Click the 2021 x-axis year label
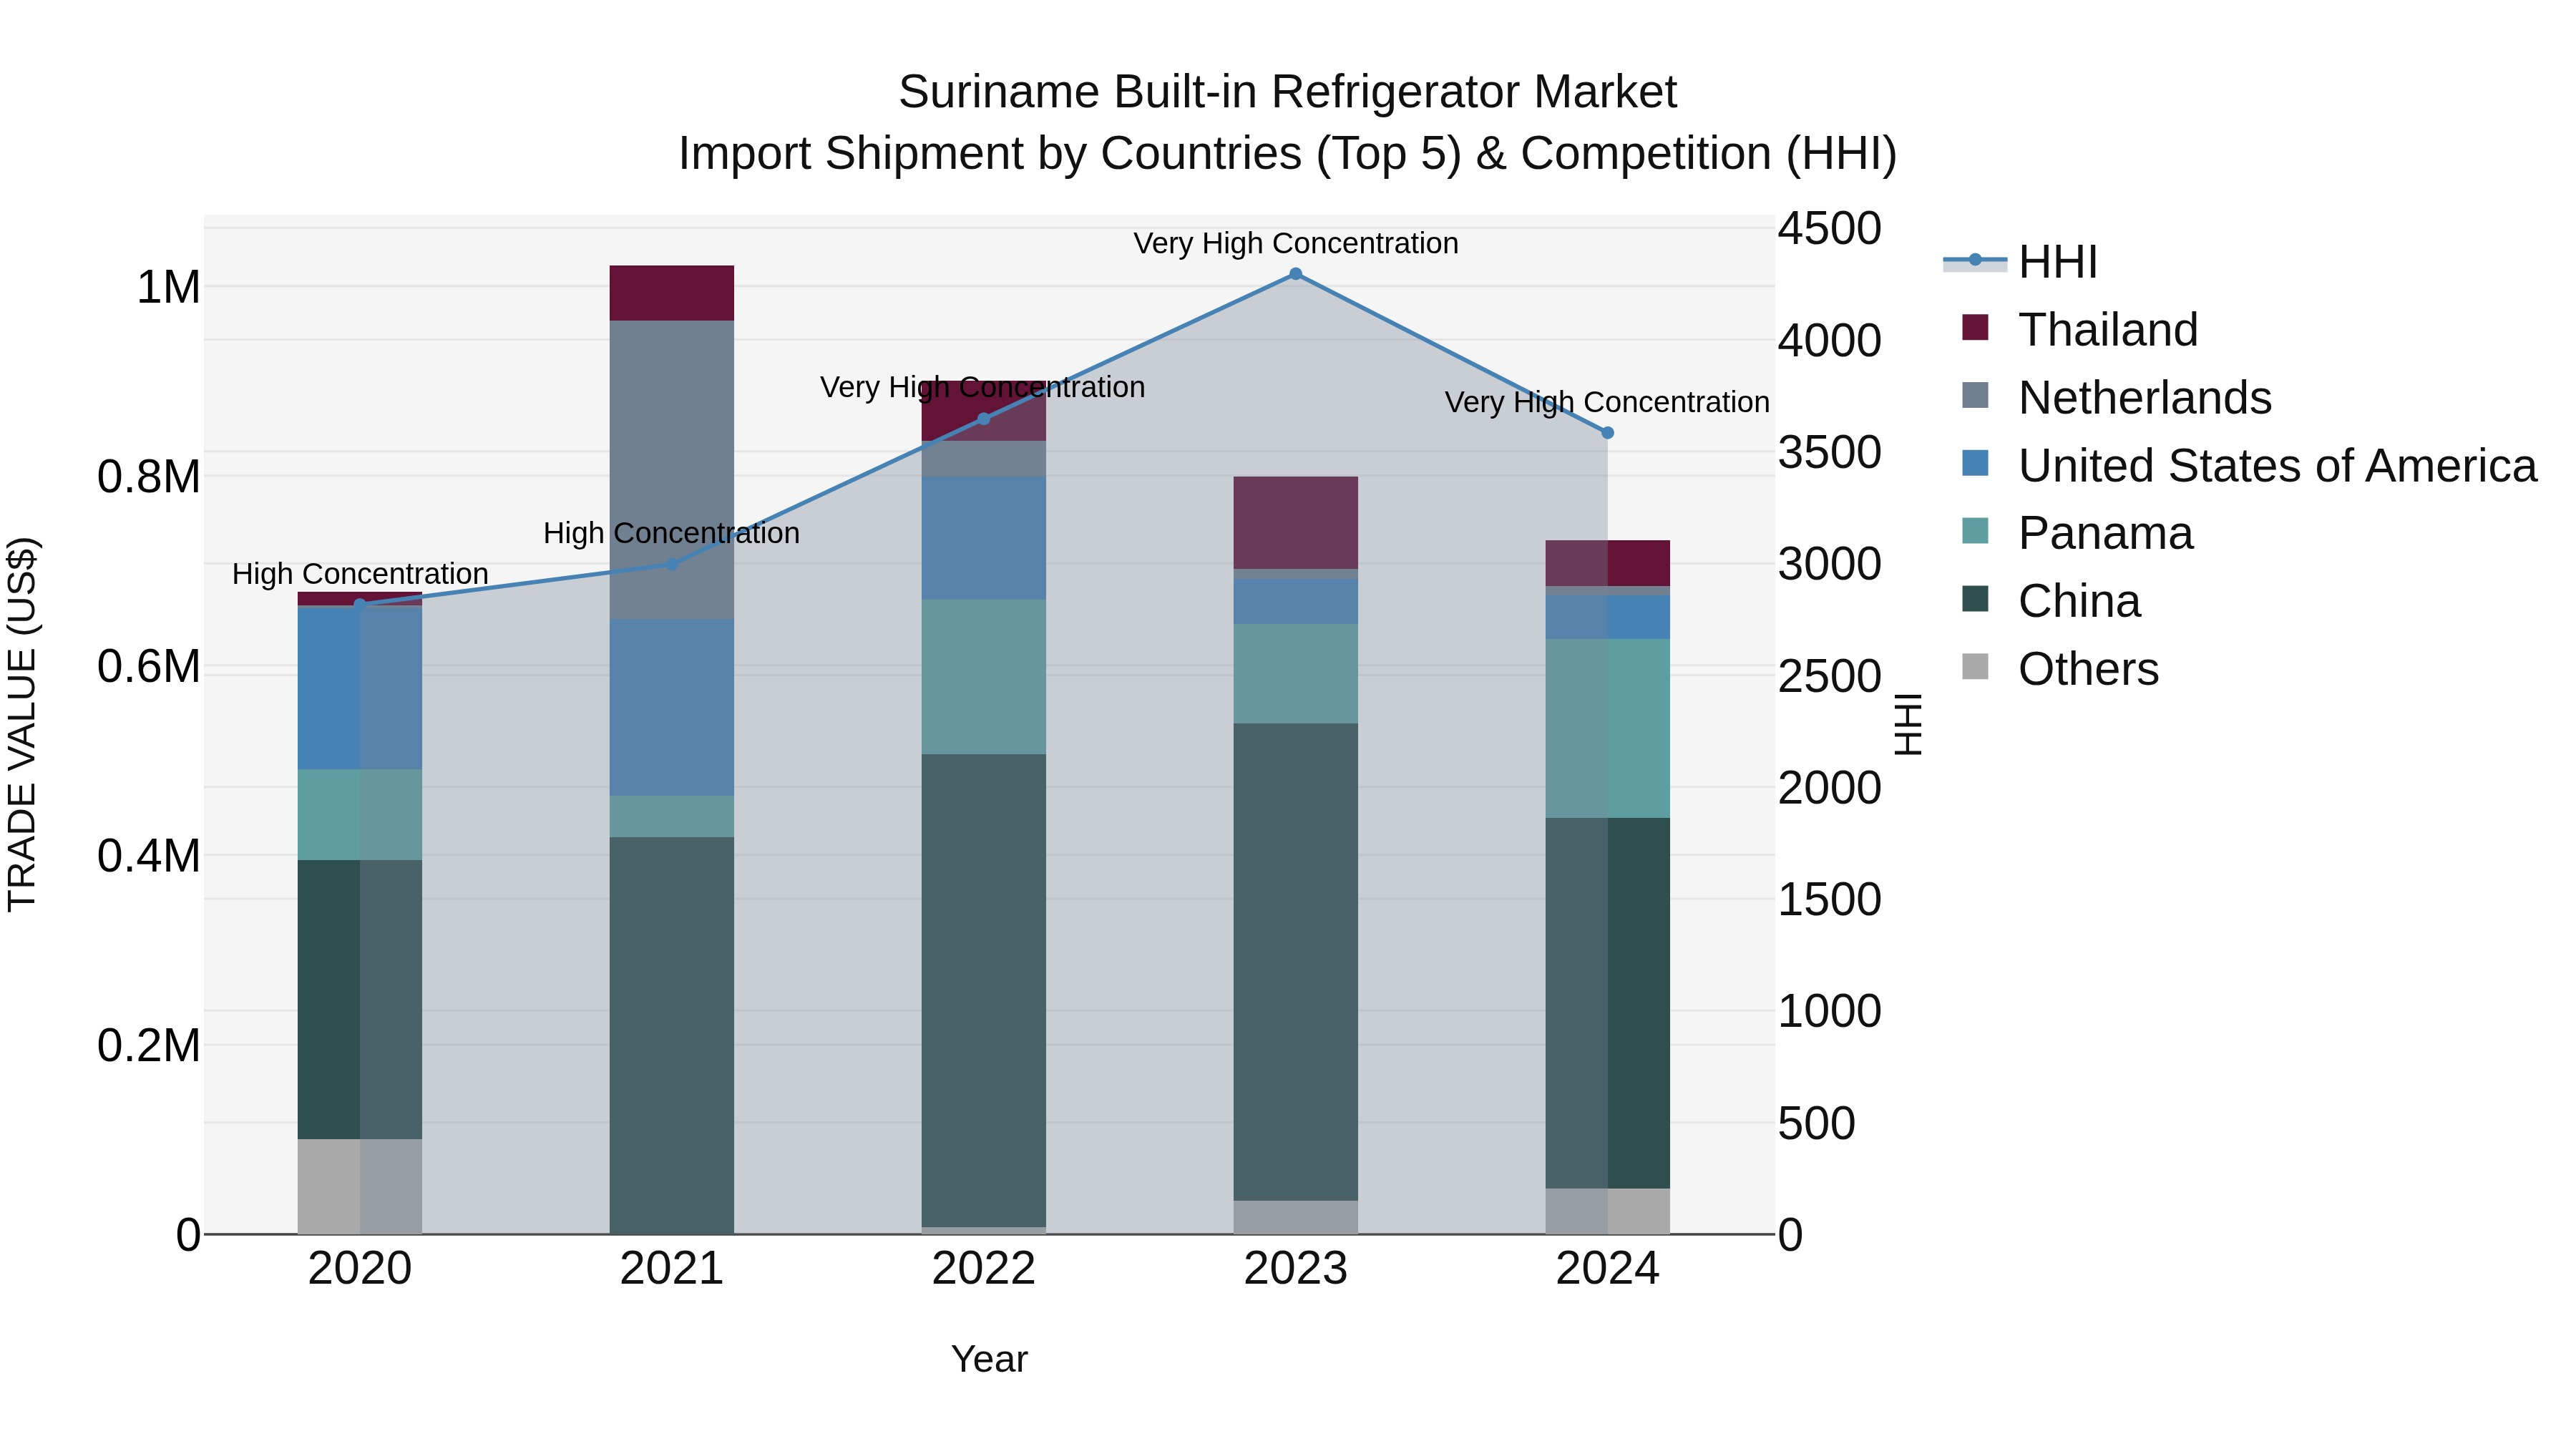The height and width of the screenshot is (1449, 2576). point(672,1269)
